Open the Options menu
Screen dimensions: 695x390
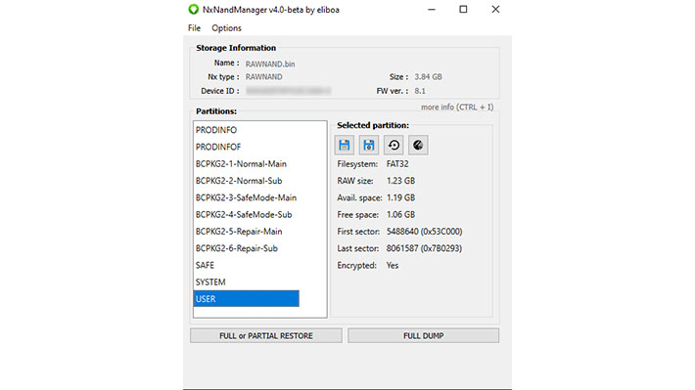(x=226, y=28)
